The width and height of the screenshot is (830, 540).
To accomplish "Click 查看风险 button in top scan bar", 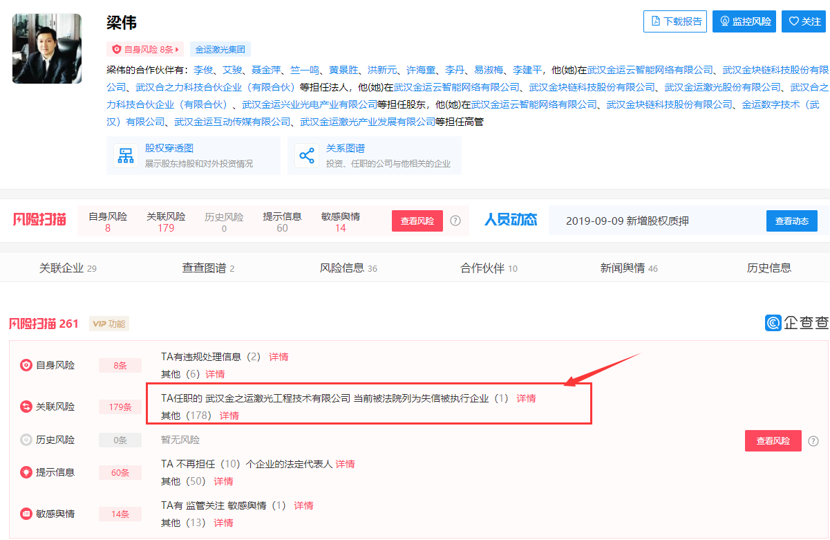I will 417,221.
